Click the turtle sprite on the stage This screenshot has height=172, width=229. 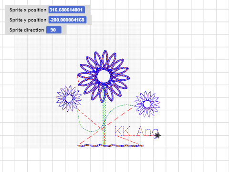point(158,136)
